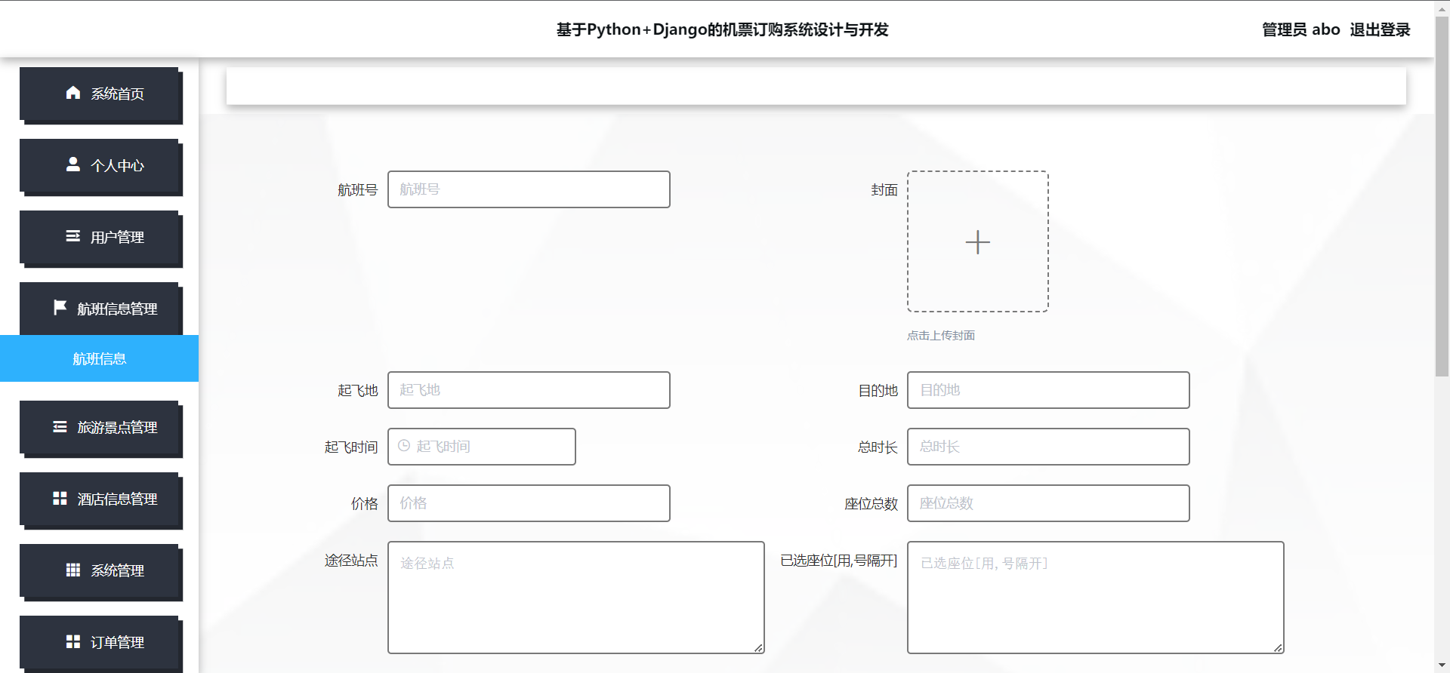Open the 个人中心 menu label
The height and width of the screenshot is (673, 1450).
pos(118,165)
